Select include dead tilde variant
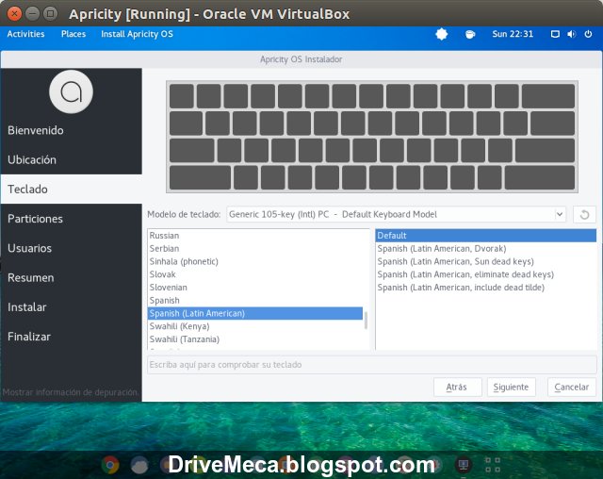 click(486, 288)
